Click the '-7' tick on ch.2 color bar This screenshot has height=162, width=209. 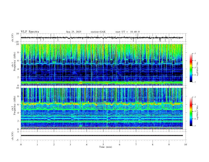(194, 126)
